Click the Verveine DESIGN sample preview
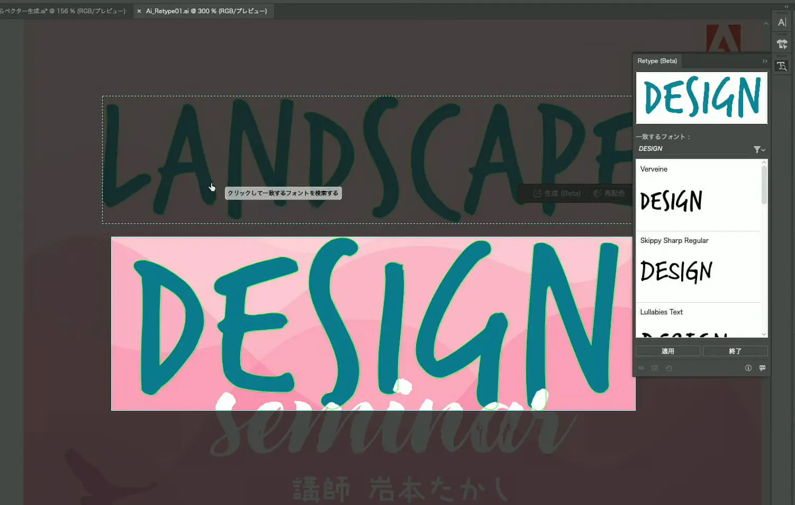The image size is (795, 505). coord(671,201)
